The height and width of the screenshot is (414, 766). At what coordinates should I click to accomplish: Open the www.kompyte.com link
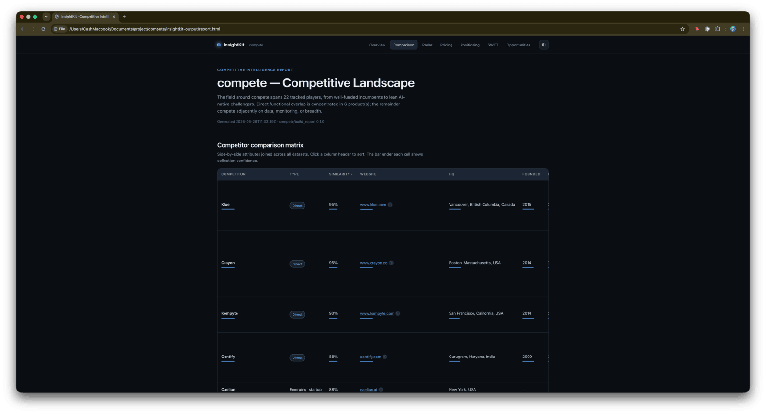377,314
